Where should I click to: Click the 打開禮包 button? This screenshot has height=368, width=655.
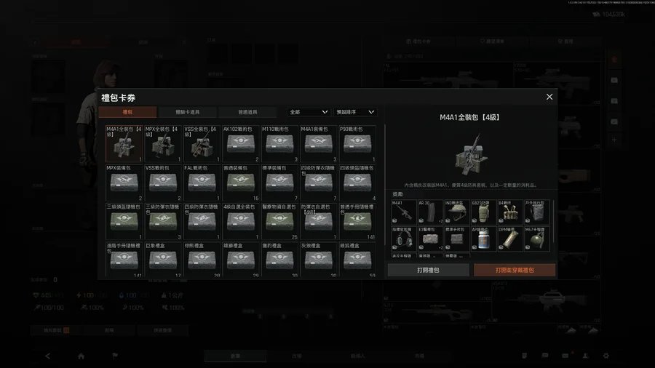[x=428, y=270]
